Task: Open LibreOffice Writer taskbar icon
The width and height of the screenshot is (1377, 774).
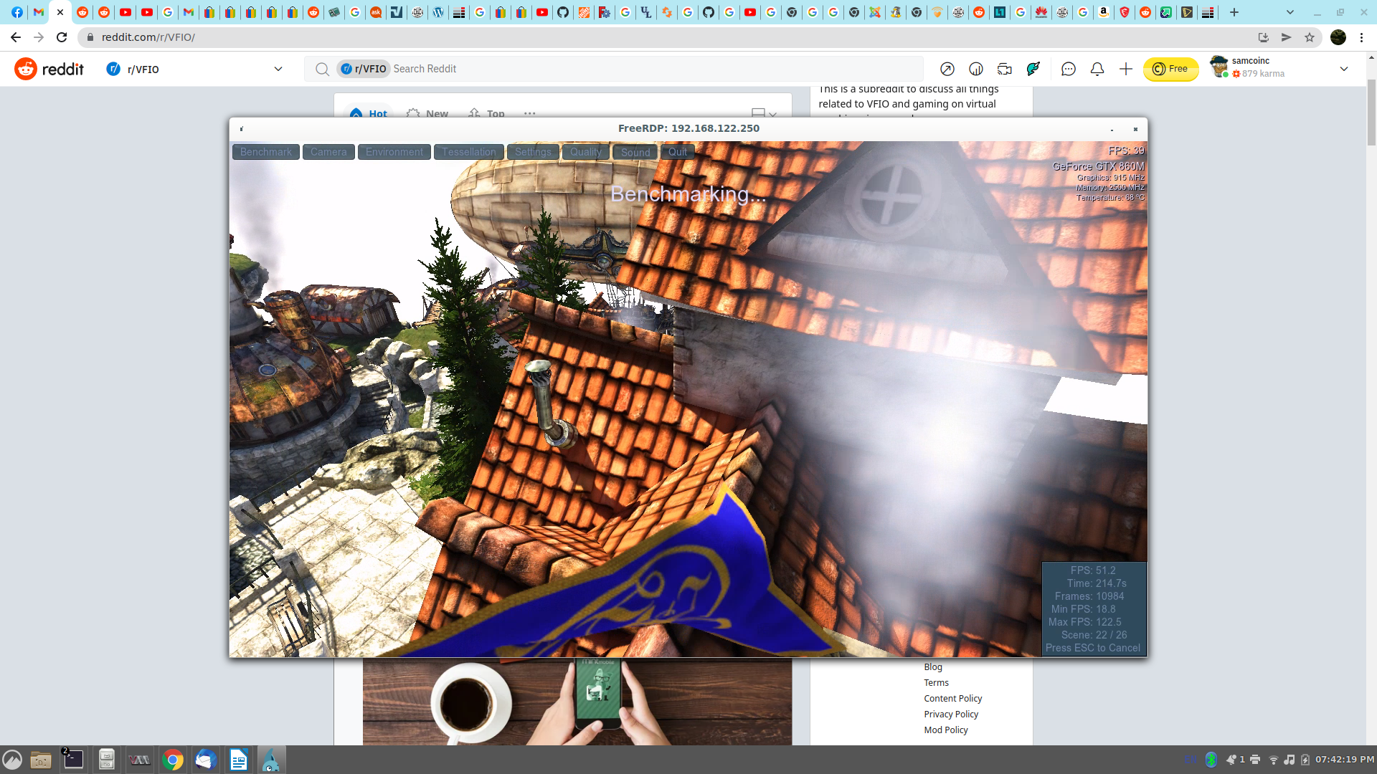Action: coord(238,760)
